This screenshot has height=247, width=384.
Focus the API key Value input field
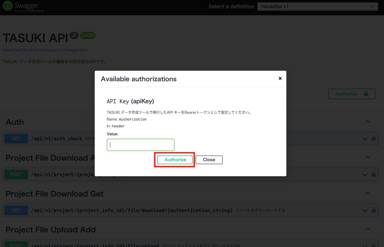coord(141,145)
